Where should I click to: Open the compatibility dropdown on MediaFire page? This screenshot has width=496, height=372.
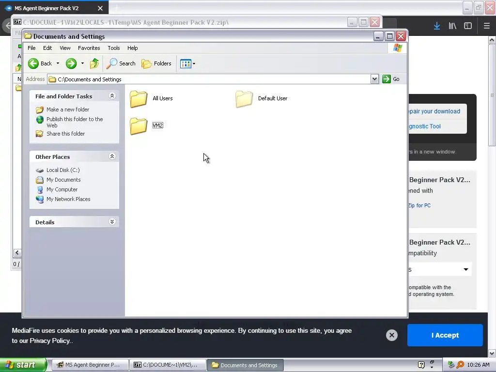click(440, 269)
